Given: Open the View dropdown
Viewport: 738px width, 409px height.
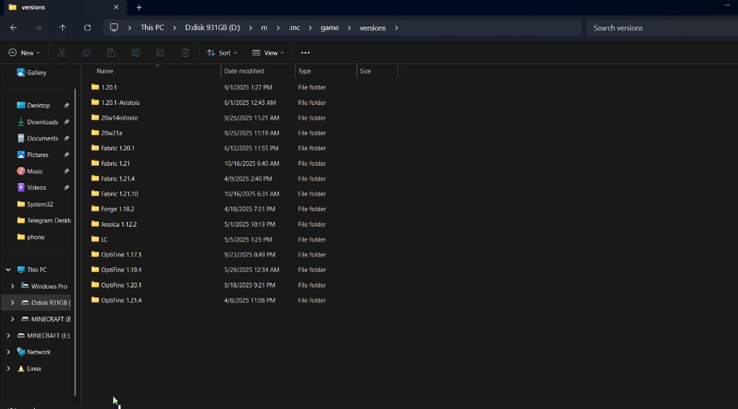Looking at the screenshot, I should coord(268,53).
